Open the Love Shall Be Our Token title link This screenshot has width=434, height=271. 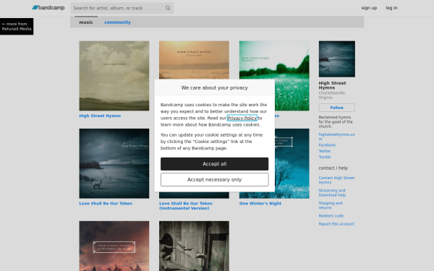pos(106,203)
